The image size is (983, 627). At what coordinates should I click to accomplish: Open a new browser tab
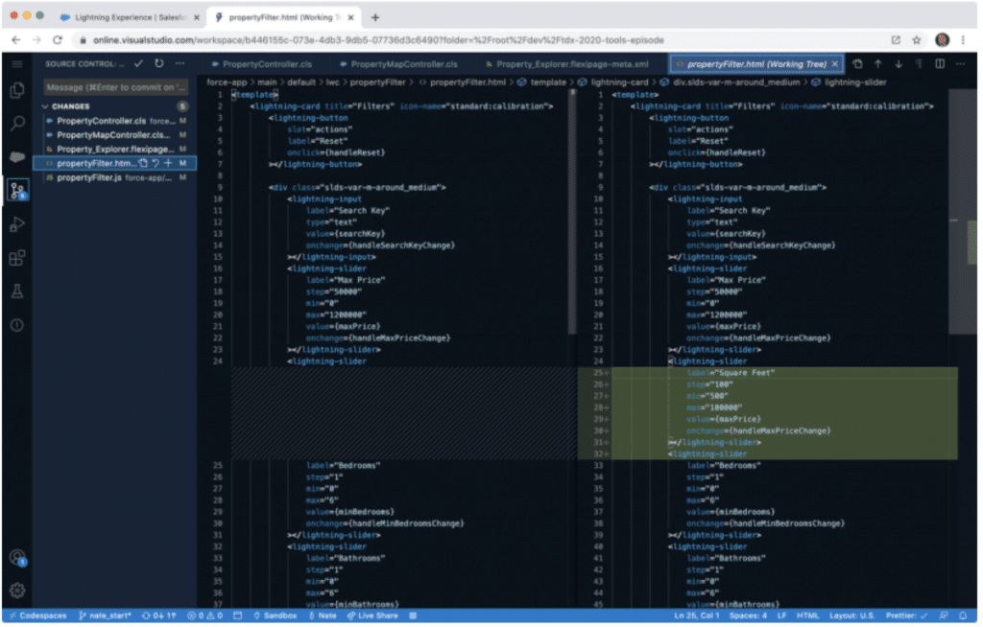point(376,17)
